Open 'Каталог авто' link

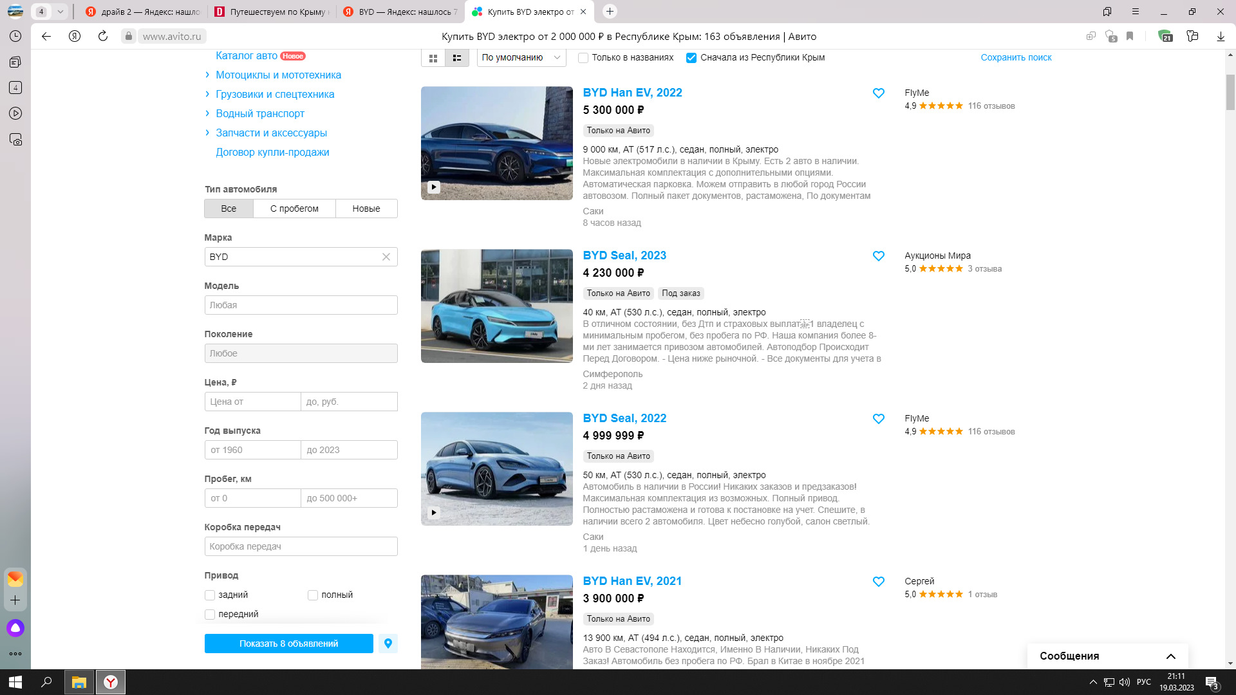[247, 56]
